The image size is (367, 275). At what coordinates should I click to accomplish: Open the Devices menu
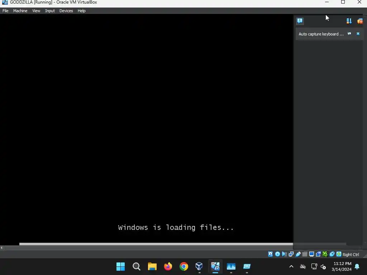66,11
